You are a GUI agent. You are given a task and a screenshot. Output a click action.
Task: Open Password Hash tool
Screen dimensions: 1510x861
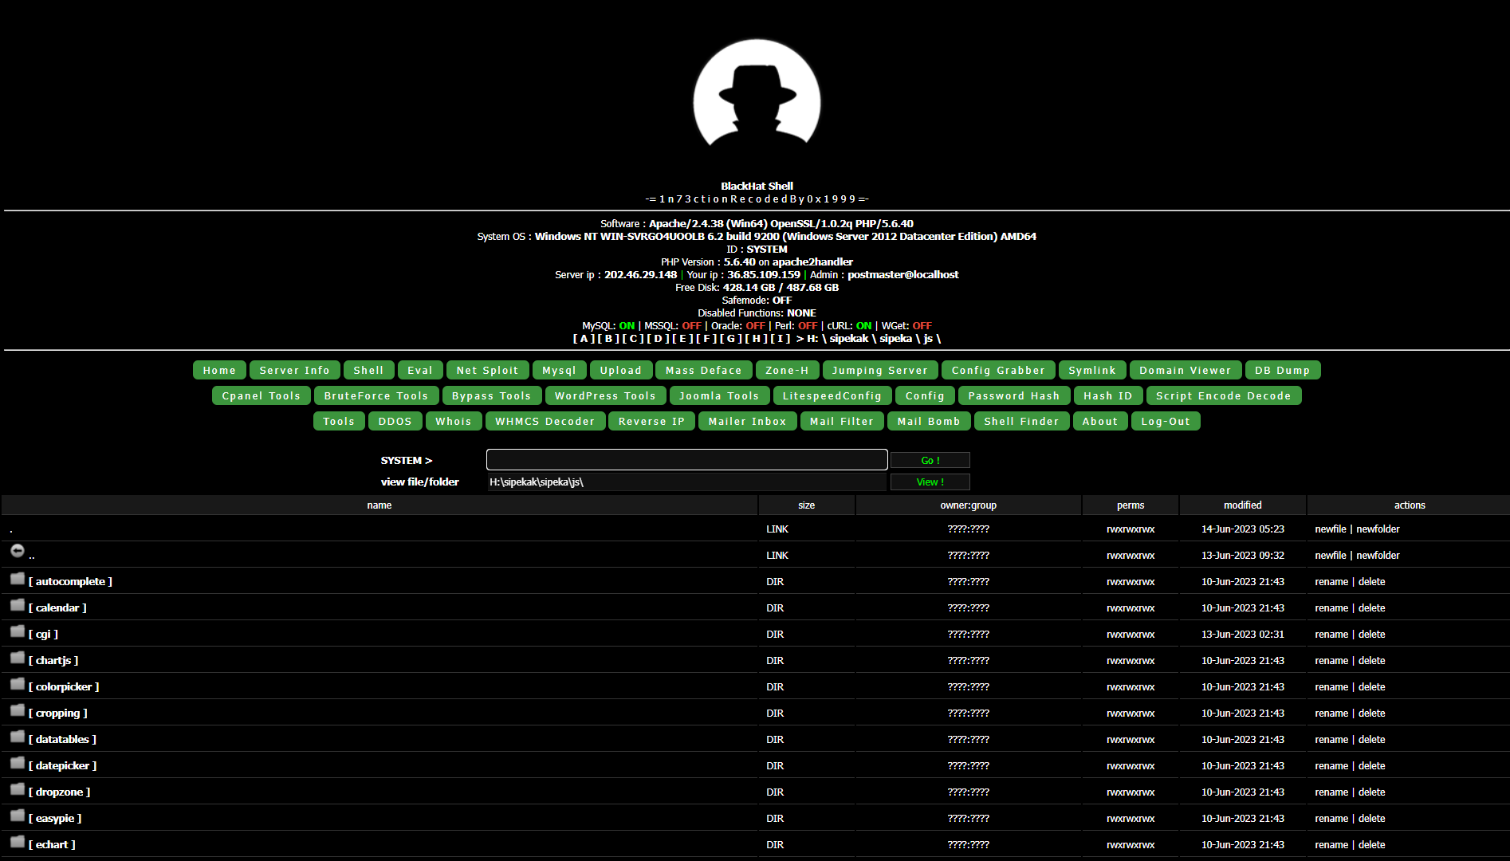(x=1014, y=395)
